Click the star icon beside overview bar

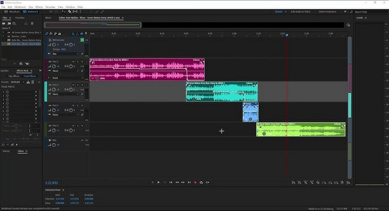[x=348, y=25]
